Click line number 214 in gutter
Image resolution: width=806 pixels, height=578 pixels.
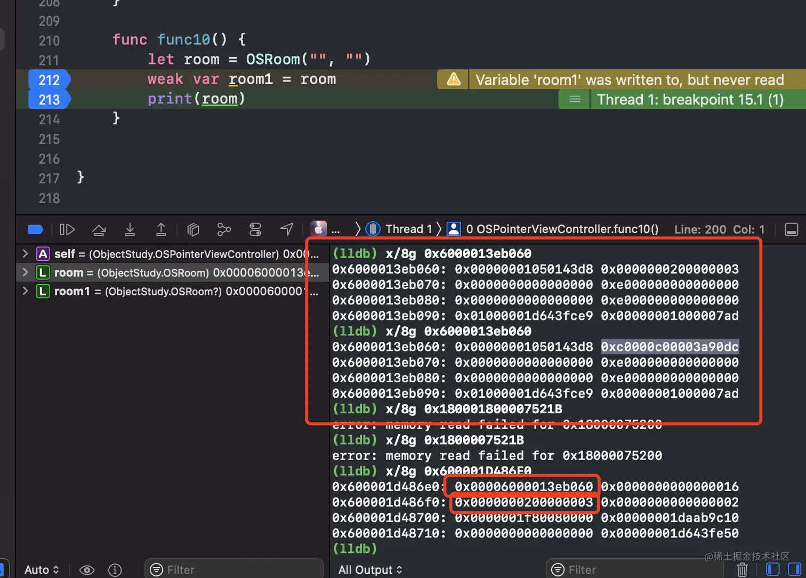(x=49, y=119)
